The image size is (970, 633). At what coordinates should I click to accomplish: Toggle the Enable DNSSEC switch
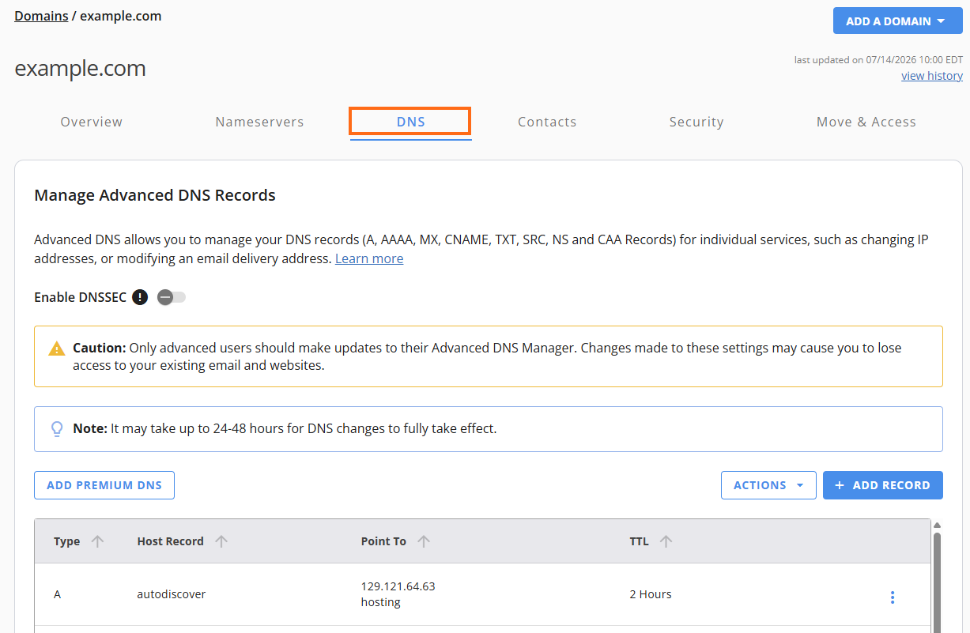(x=171, y=297)
